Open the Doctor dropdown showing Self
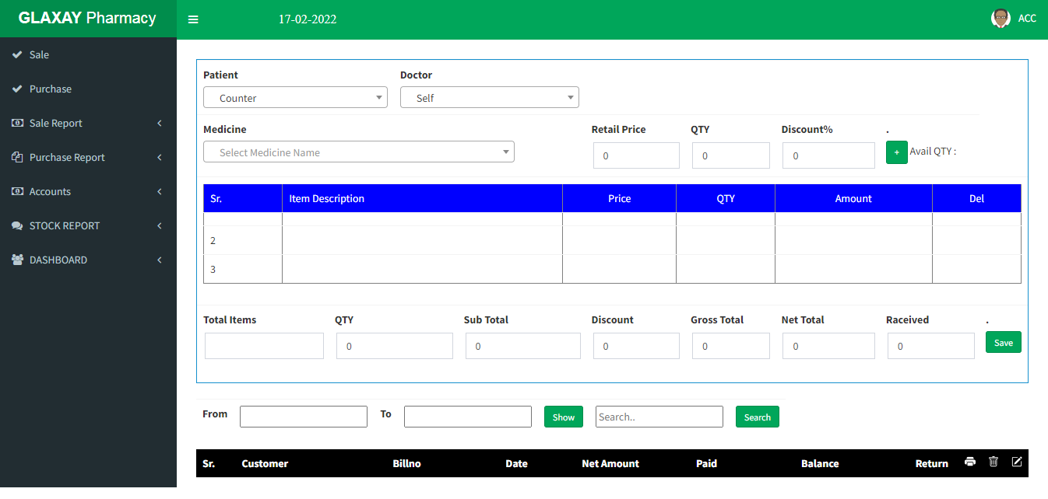Image resolution: width=1048 pixels, height=499 pixels. click(x=489, y=98)
